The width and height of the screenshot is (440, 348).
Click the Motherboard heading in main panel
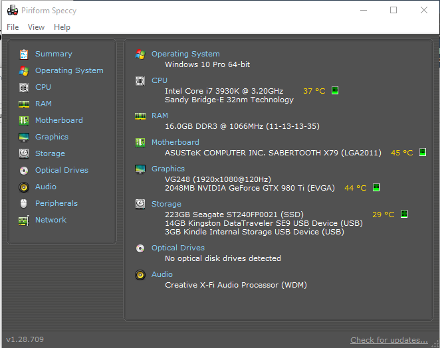point(175,142)
